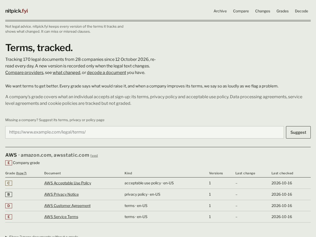
Task: Open the AWS feed link
Action: point(94,156)
